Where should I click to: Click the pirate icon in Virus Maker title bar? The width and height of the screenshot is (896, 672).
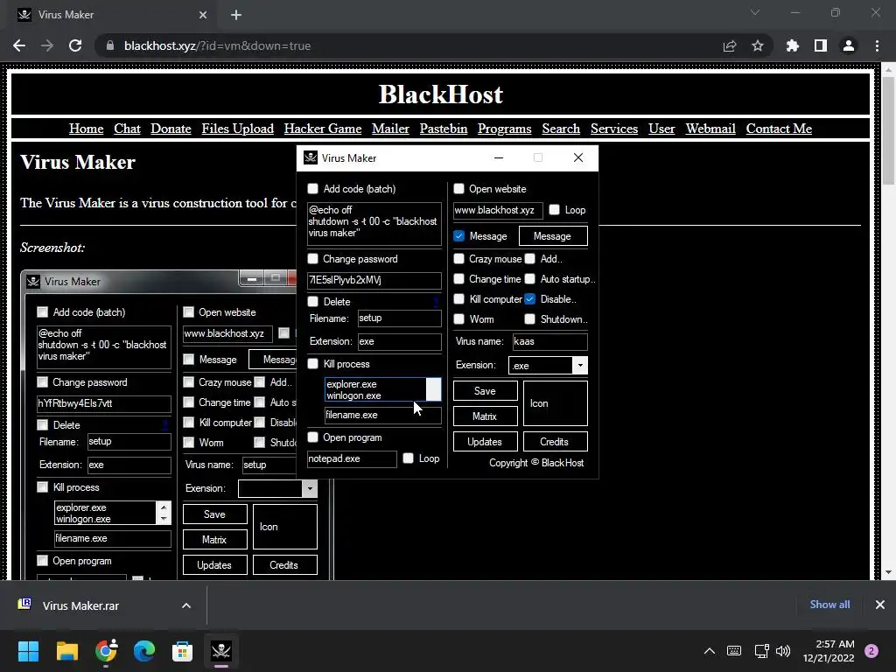tap(311, 157)
